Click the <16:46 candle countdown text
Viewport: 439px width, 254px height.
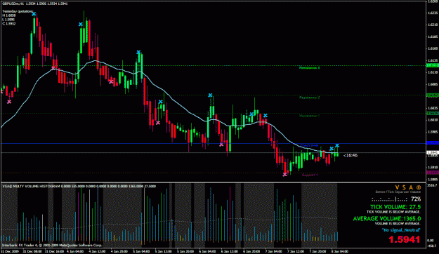350,155
